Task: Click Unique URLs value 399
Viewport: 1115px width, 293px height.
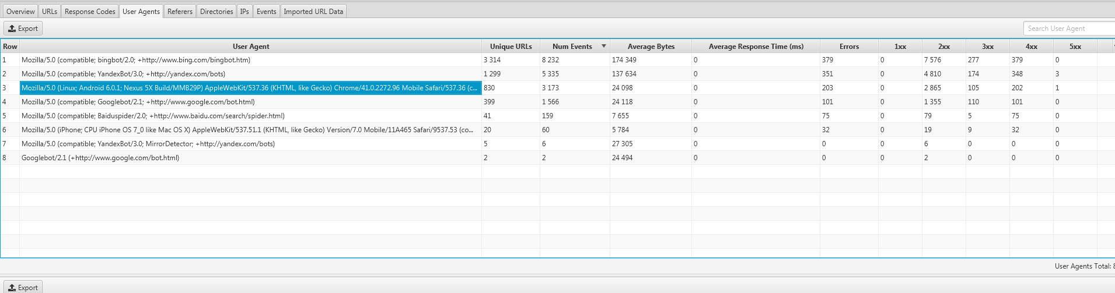Action: click(x=489, y=102)
